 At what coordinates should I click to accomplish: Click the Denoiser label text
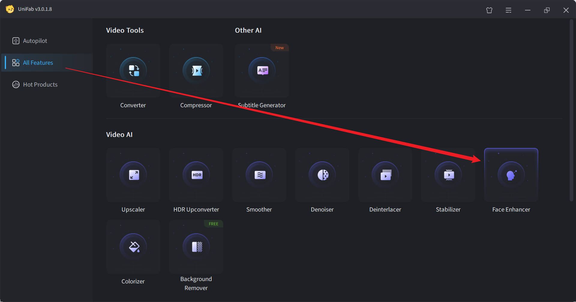point(322,209)
